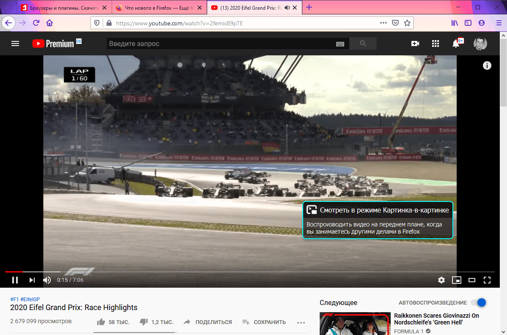507x335 pixels.
Task: Open the Firefox hamburger application menu
Action: click(499, 23)
